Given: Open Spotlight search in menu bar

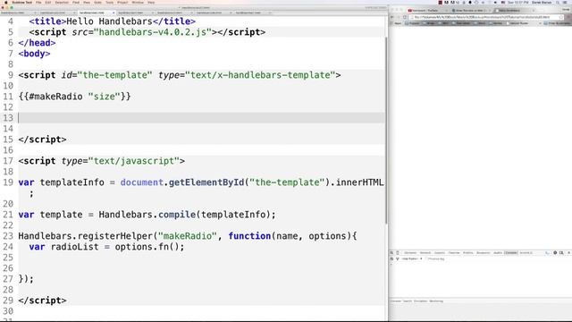Looking at the screenshot, I should tap(558, 3).
